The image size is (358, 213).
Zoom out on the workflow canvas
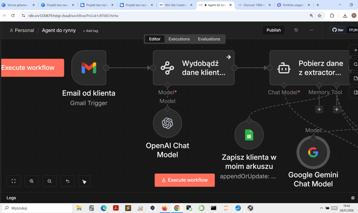coord(49,181)
